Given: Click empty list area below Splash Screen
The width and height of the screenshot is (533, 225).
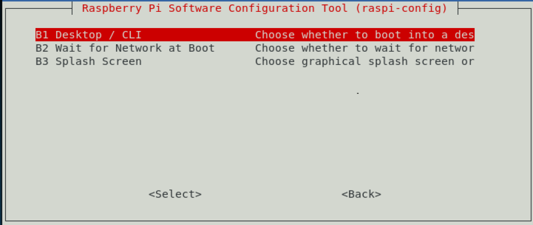Looking at the screenshot, I should tap(255, 126).
